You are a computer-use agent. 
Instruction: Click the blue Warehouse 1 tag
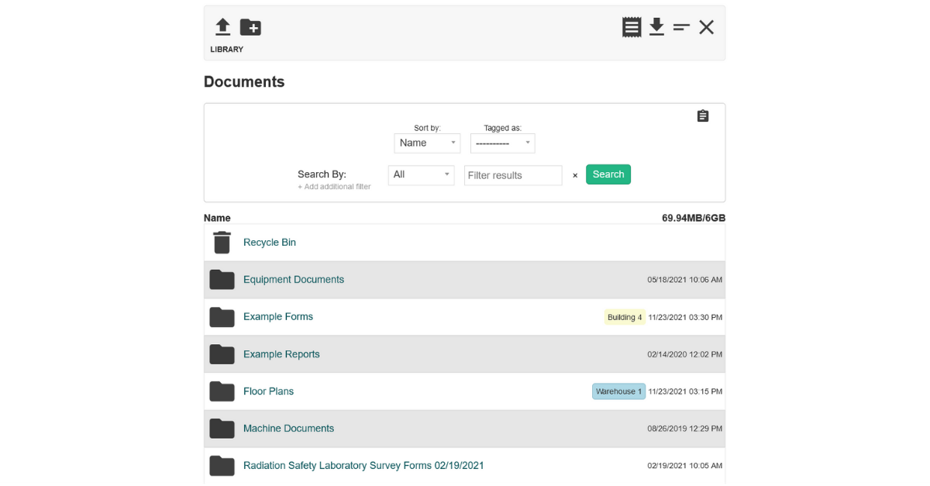pyautogui.click(x=618, y=391)
